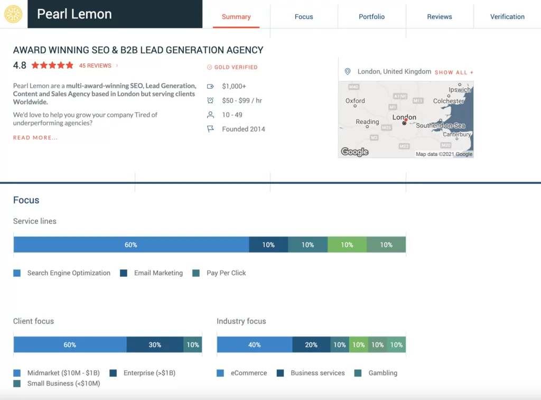541x400 pixels.
Task: Click Small Business legend swatch
Action: 17,384
